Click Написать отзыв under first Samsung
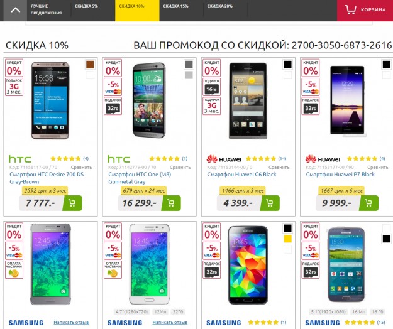Viewport: 393px width, 329px height. [71, 323]
